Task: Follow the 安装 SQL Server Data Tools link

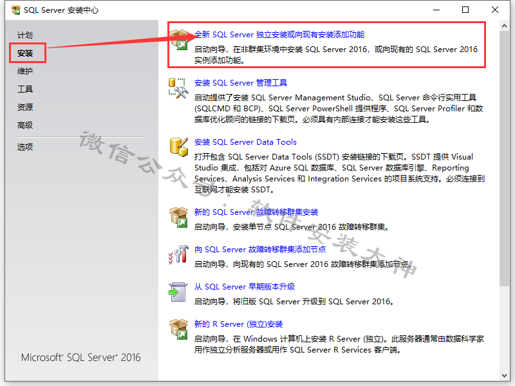Action: point(245,142)
